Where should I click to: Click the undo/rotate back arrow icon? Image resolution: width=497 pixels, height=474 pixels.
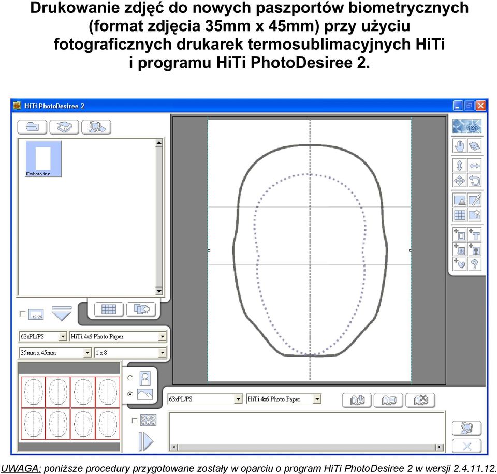click(474, 181)
